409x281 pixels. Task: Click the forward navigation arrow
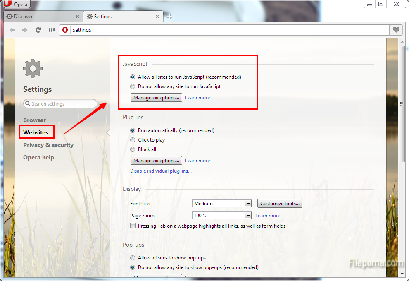pyautogui.click(x=25, y=30)
